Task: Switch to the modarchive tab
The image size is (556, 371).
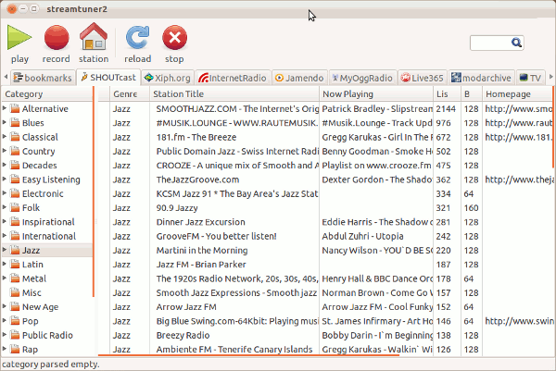Action: point(482,78)
